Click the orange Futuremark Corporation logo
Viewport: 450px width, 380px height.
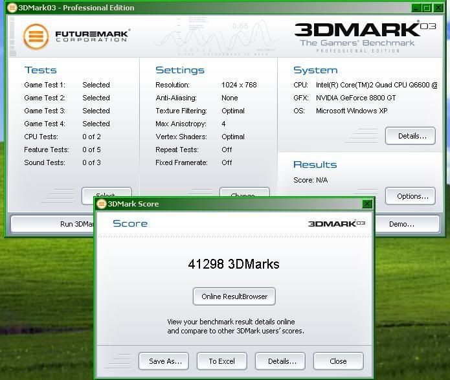36,36
